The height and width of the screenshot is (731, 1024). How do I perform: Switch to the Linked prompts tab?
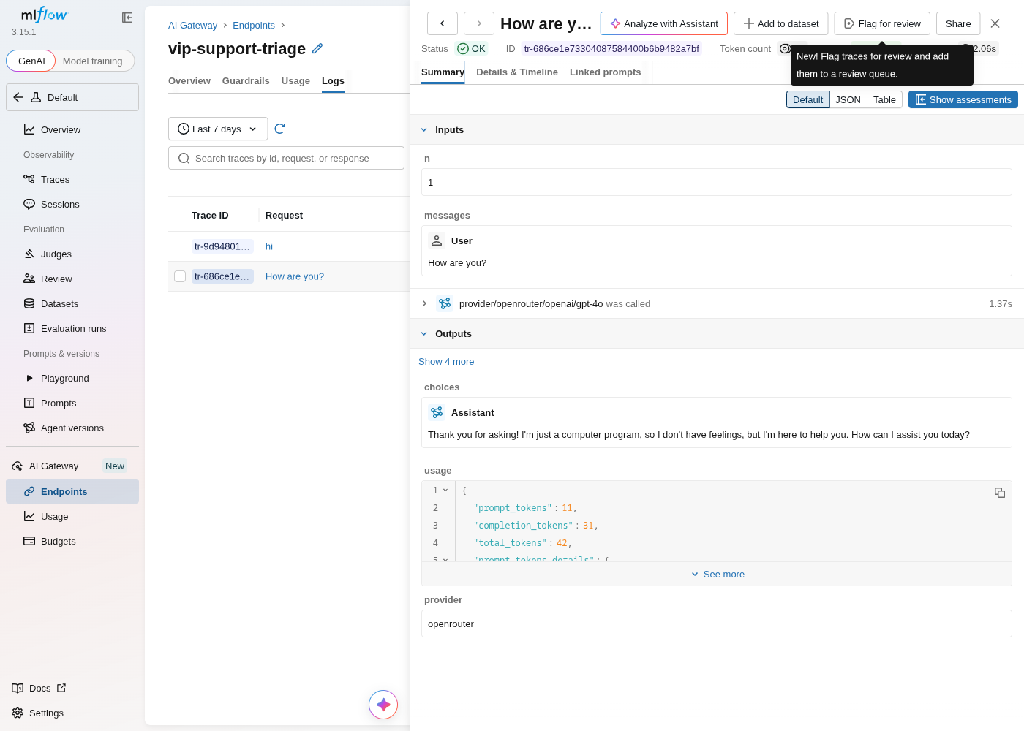(605, 72)
